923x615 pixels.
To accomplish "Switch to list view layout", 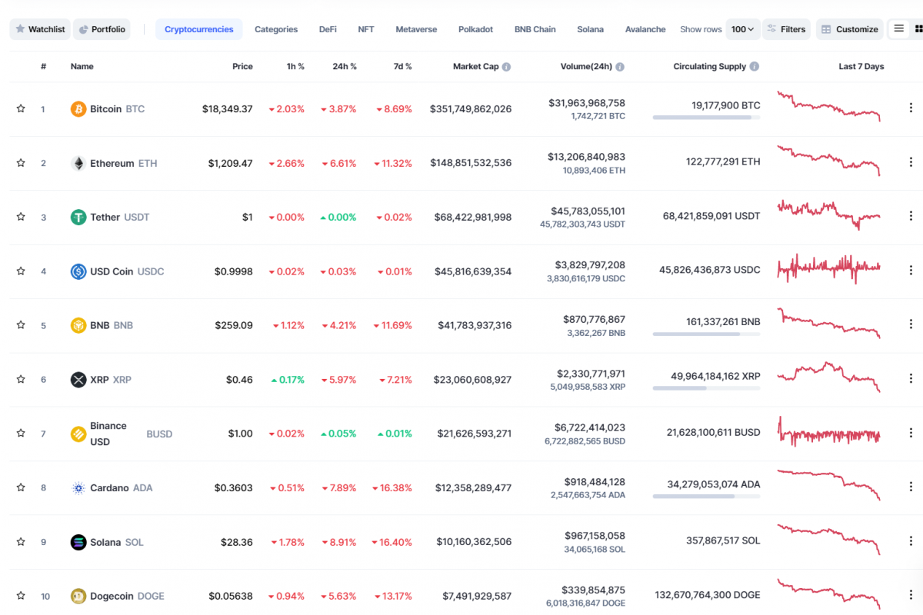I will click(x=898, y=28).
